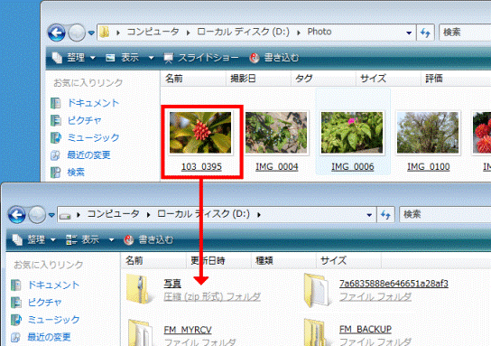Open address history dropdown in Photo window
This screenshot has width=491, height=346.
(409, 33)
